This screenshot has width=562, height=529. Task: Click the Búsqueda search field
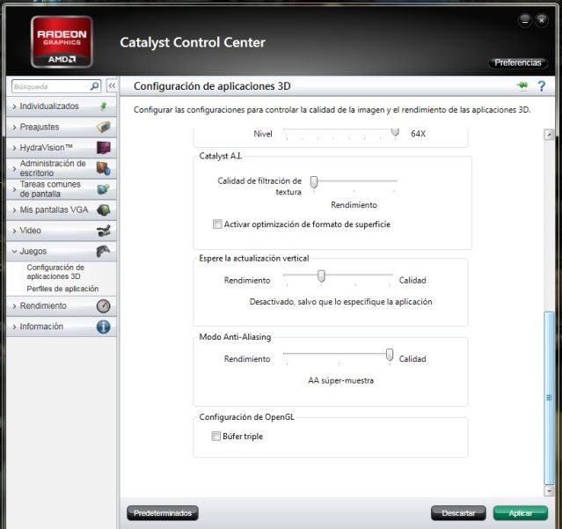pos(50,86)
